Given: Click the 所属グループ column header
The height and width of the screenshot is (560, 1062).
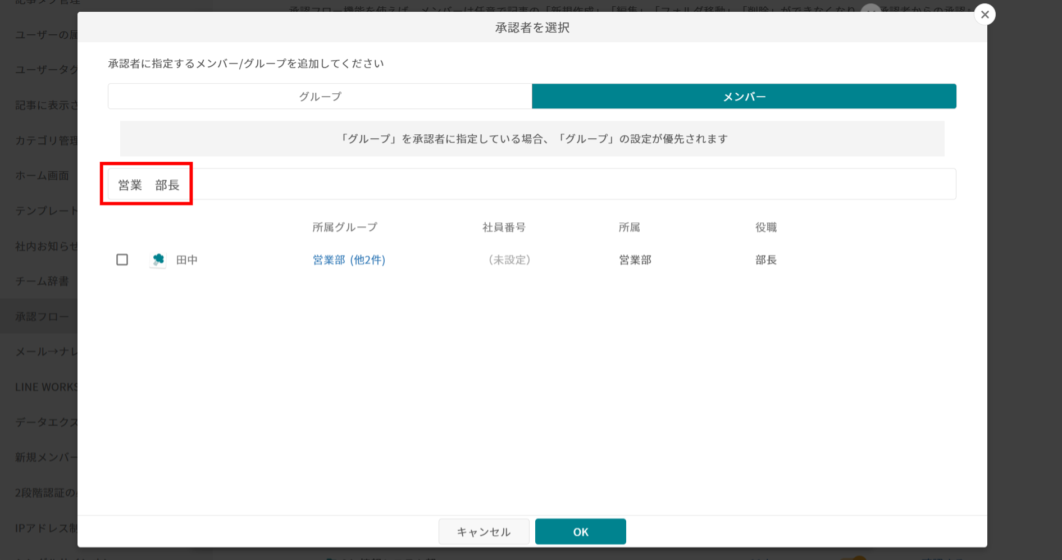Looking at the screenshot, I should (x=345, y=227).
